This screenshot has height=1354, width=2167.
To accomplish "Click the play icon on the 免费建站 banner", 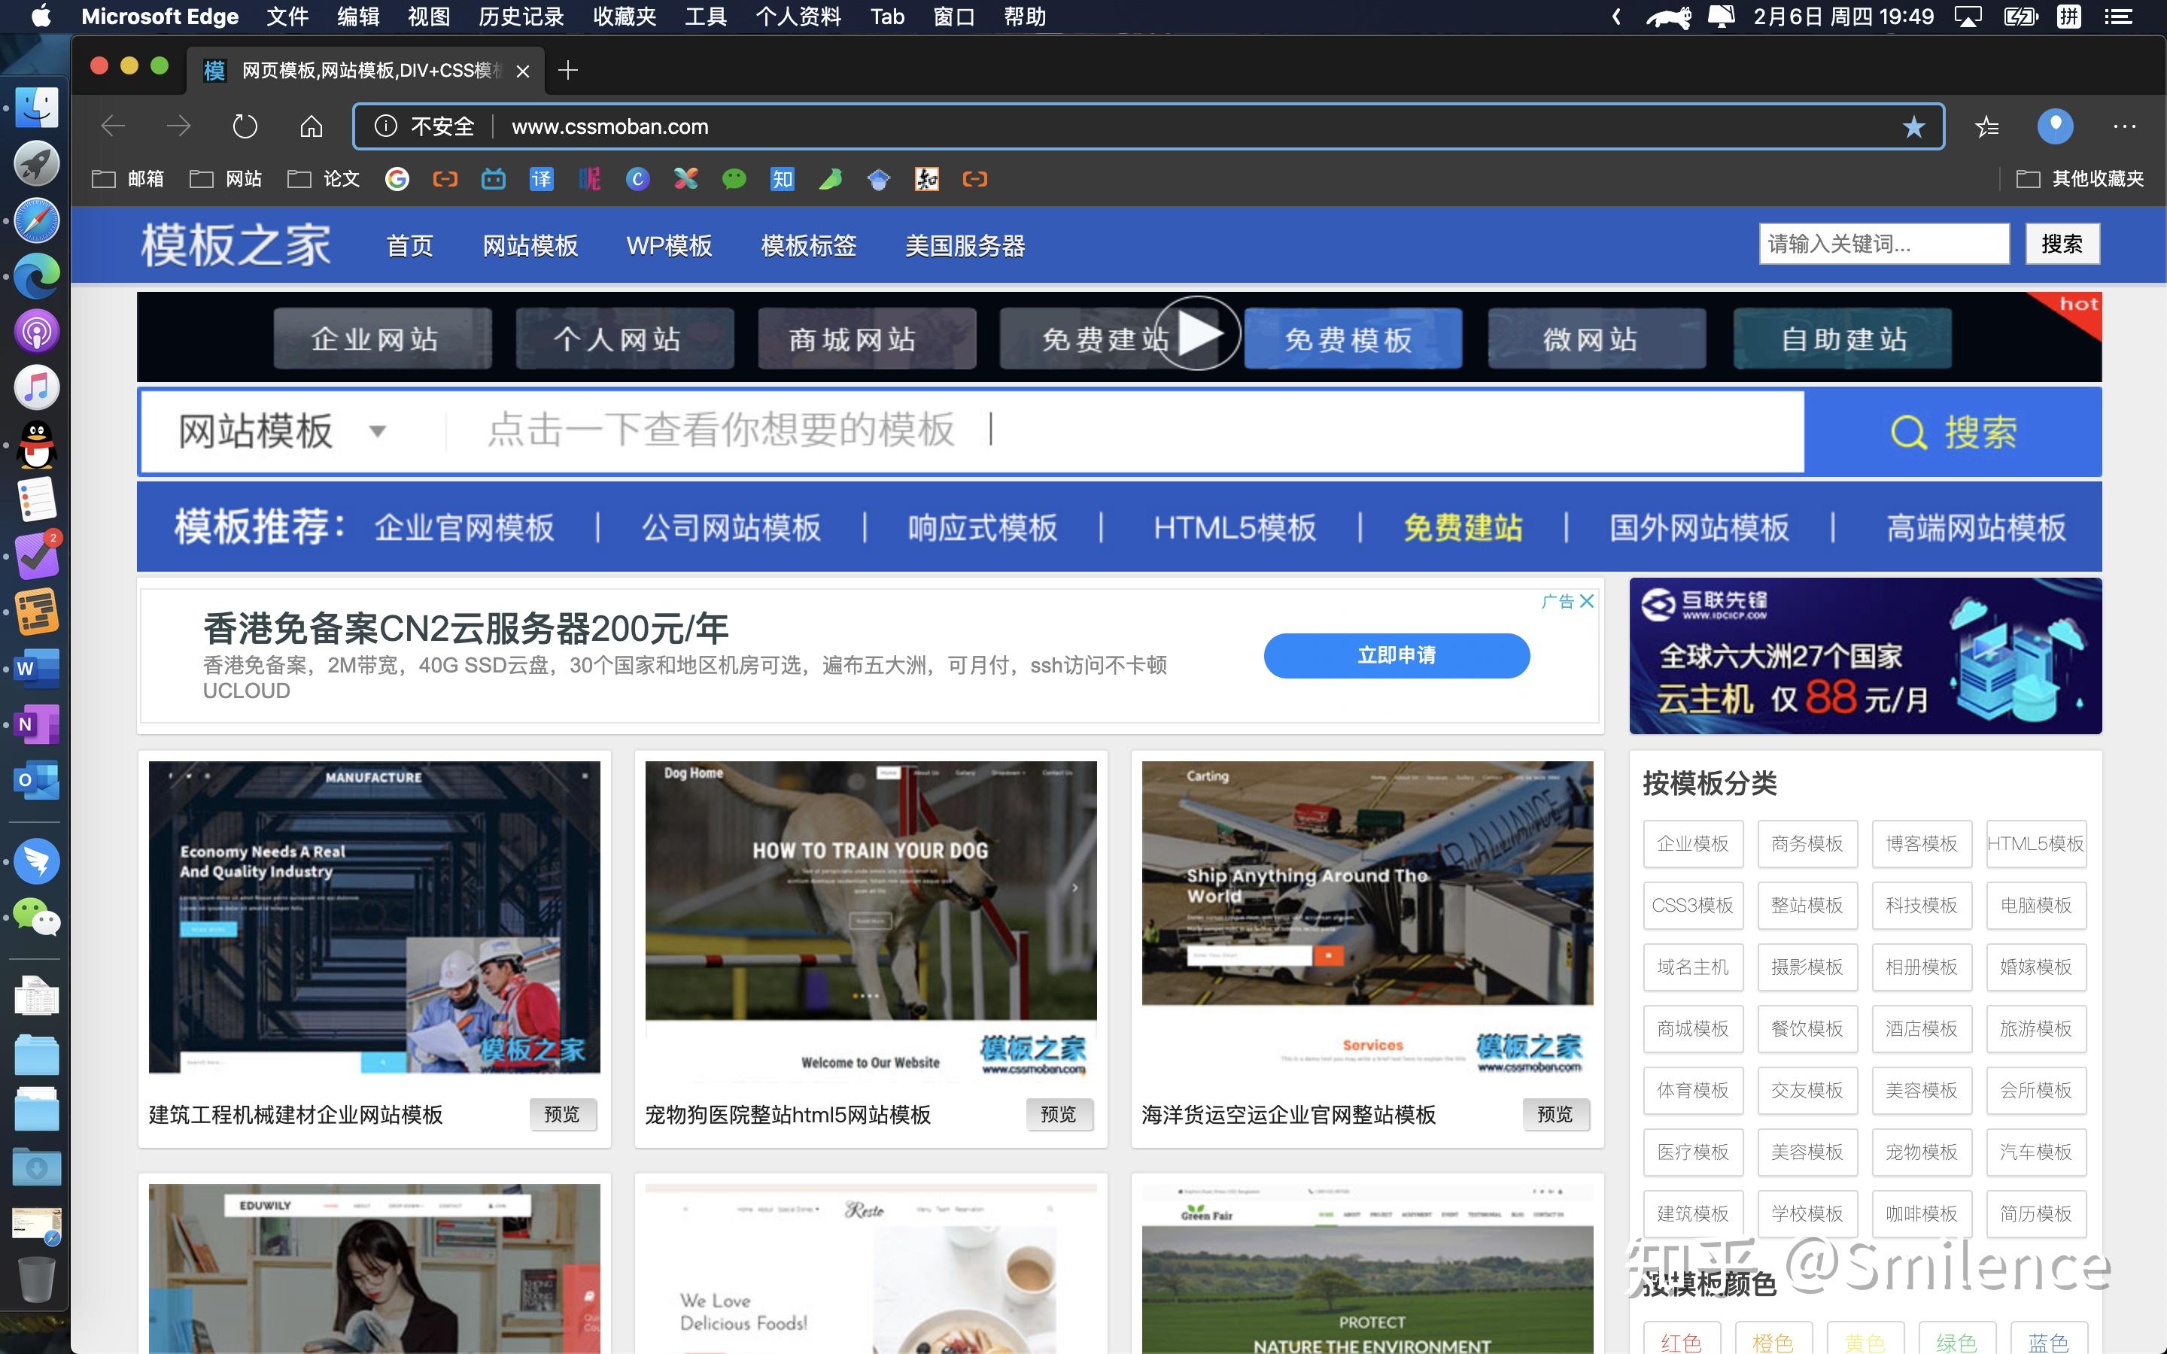I will (x=1201, y=335).
